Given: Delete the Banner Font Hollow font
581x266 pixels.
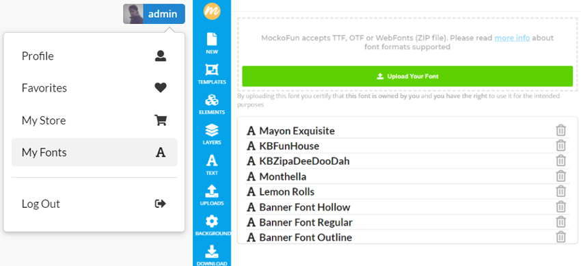Looking at the screenshot, I should pos(561,207).
